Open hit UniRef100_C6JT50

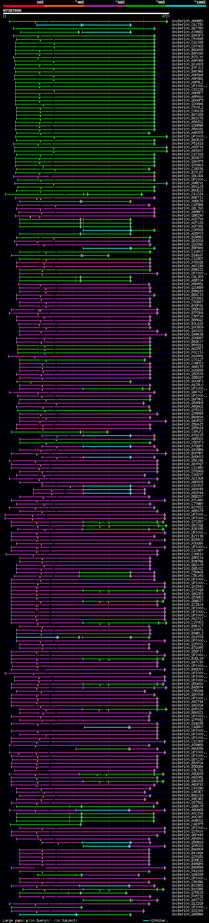click(187, 25)
